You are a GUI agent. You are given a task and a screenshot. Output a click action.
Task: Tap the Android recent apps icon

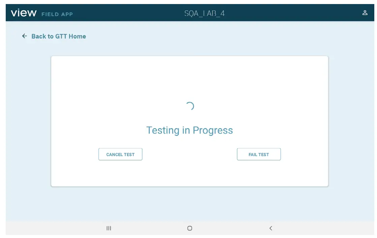(x=109, y=228)
